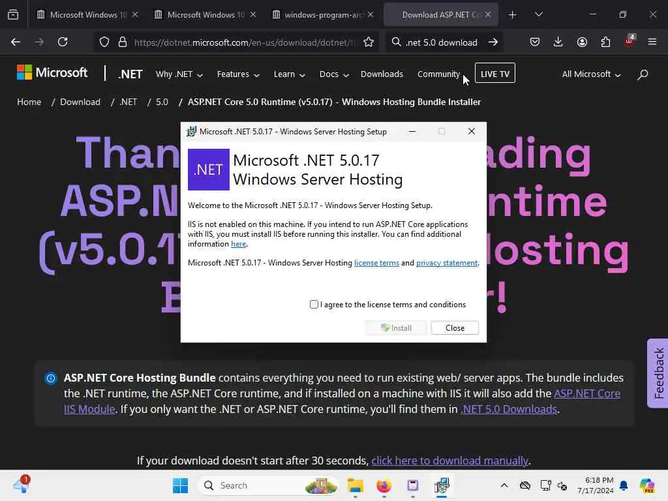
Task: Open the Feedback side tab
Action: (658, 373)
